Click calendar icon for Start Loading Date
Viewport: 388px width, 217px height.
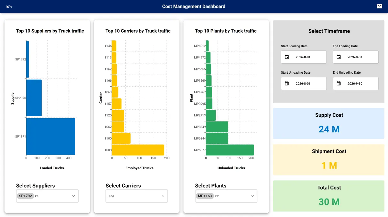(287, 57)
